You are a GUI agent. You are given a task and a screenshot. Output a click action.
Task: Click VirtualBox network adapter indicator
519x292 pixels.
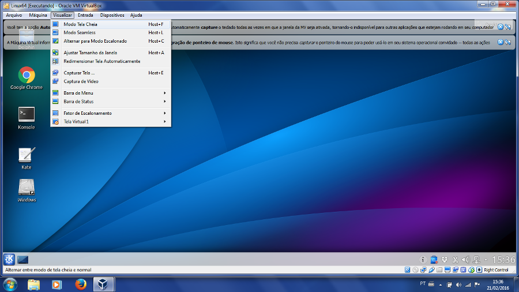tap(423, 270)
